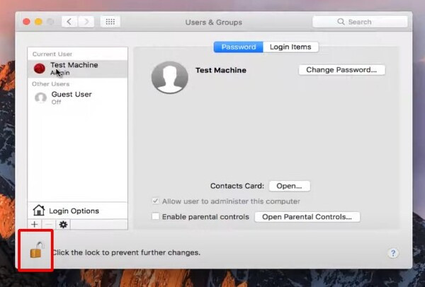Click the Users & Groups window title
Image resolution: width=425 pixels, height=287 pixels.
pos(214,22)
